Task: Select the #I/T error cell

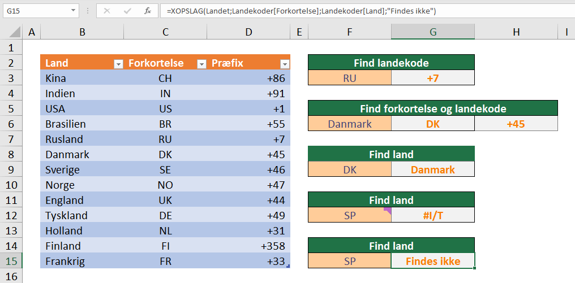Action: pos(433,215)
